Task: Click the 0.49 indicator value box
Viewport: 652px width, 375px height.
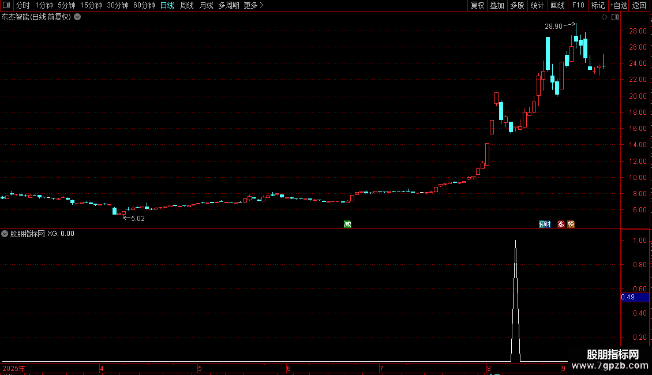Action: coord(635,297)
